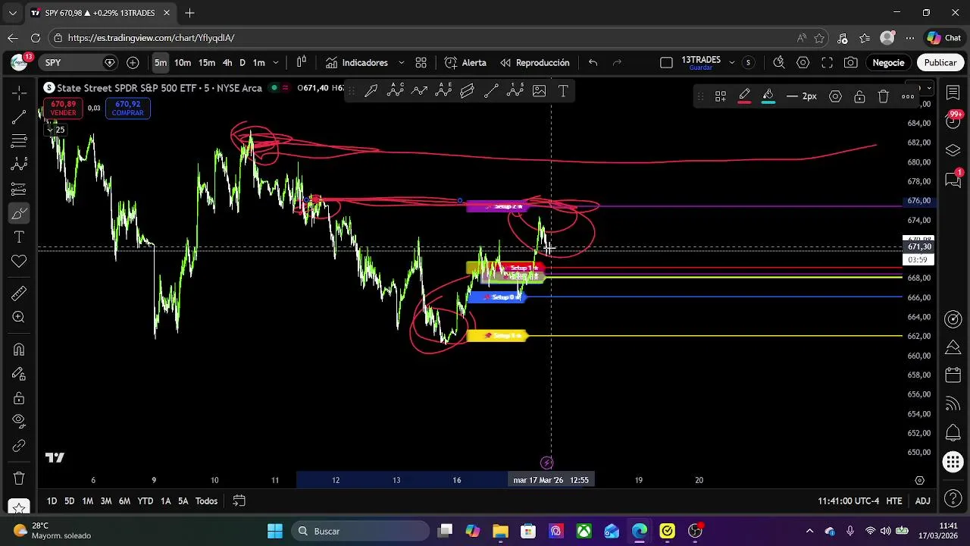Open the pattern drawing tools
The width and height of the screenshot is (970, 546).
click(x=19, y=165)
